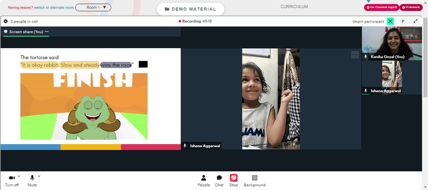Click Live Classroom Support button
The image size is (428, 190).
point(382,7)
